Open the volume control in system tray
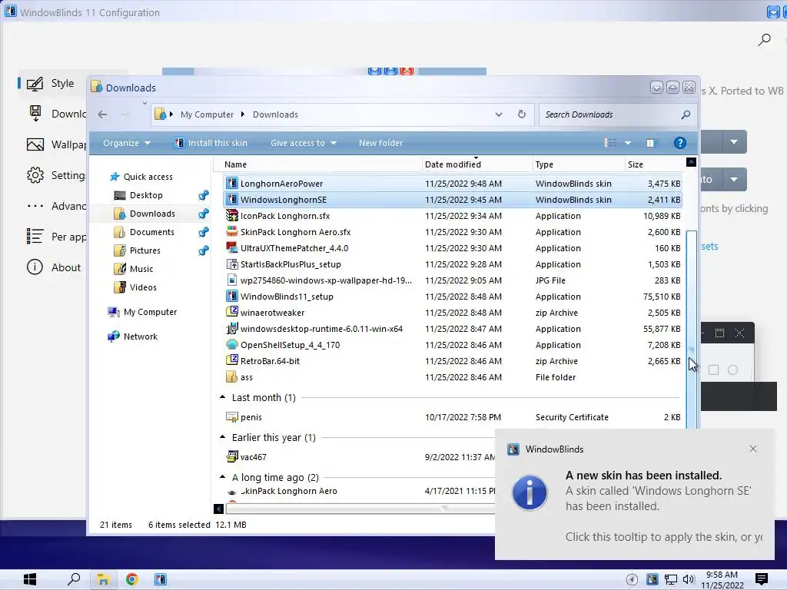 [688, 579]
